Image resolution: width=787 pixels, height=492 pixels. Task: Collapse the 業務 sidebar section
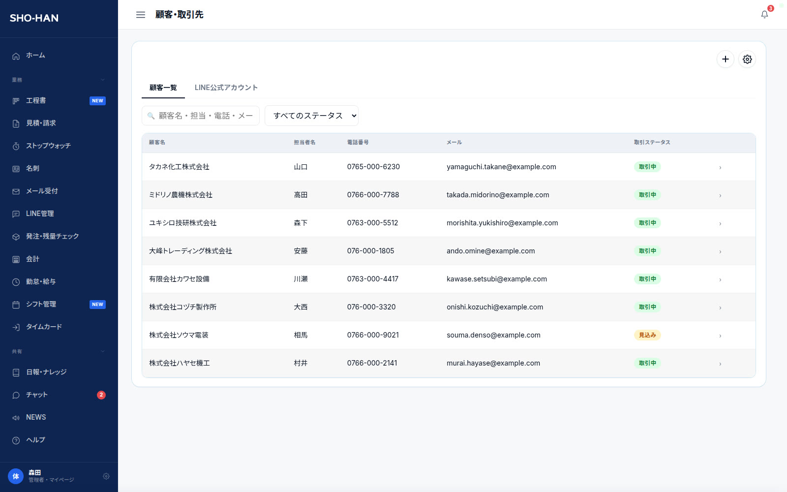coord(103,80)
